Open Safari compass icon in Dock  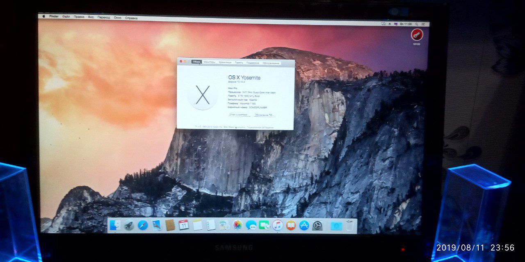click(x=142, y=225)
